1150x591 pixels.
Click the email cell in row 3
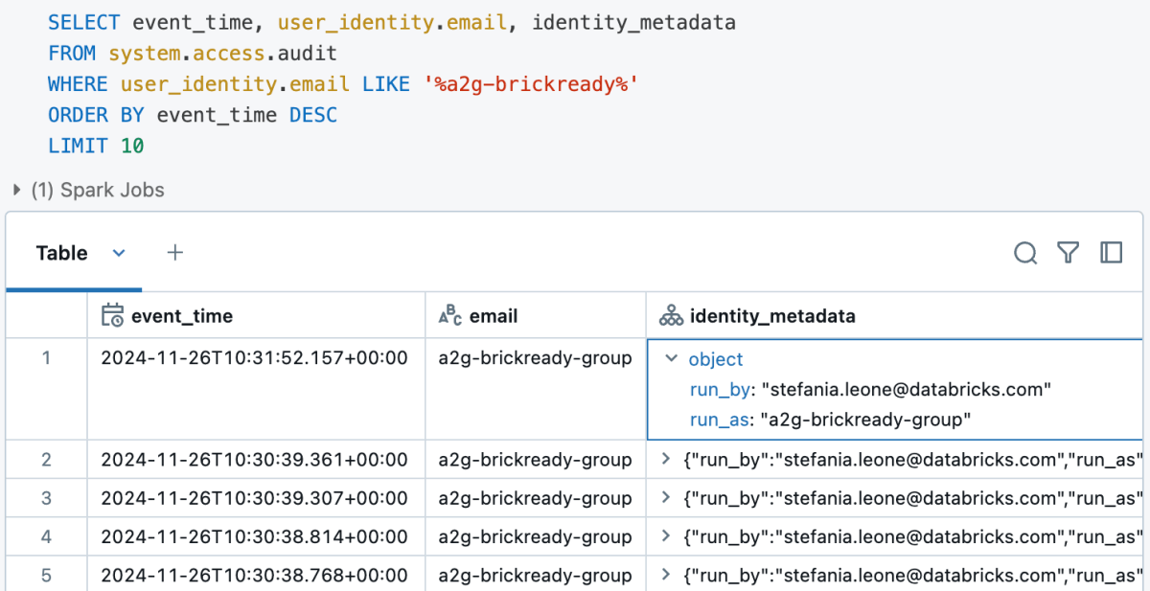535,498
